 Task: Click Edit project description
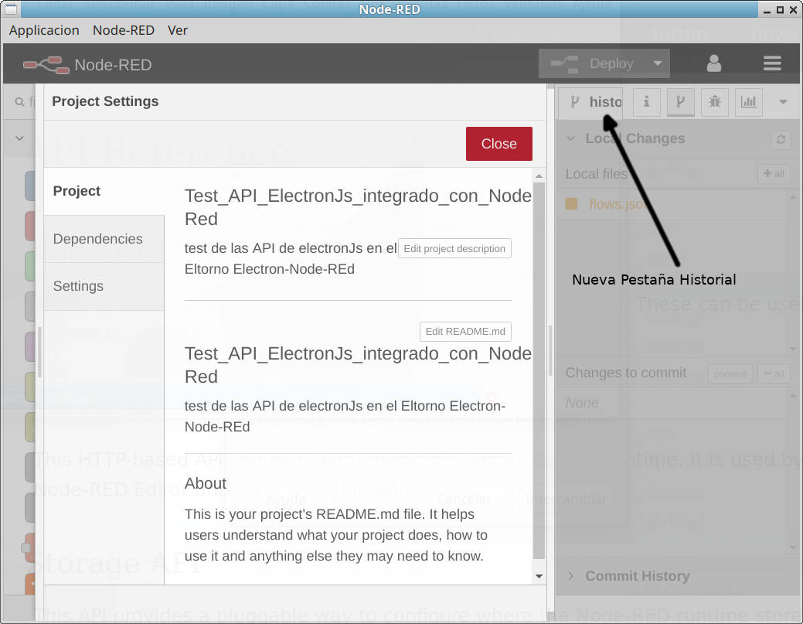[x=454, y=248]
